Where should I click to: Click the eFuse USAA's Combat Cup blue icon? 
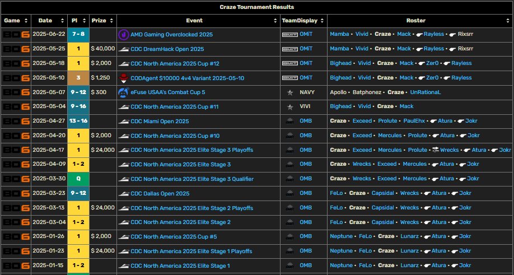[x=123, y=92]
